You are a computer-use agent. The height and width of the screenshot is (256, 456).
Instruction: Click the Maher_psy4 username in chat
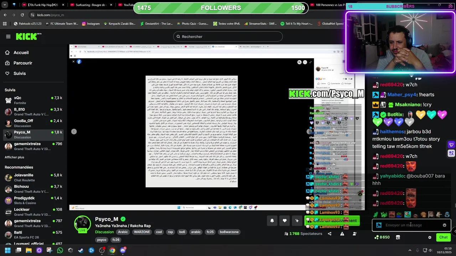pos(401,95)
